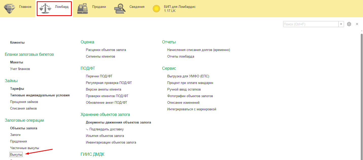Click the diamond icon for Главное section
The image size is (363, 160).
(x=9, y=9)
